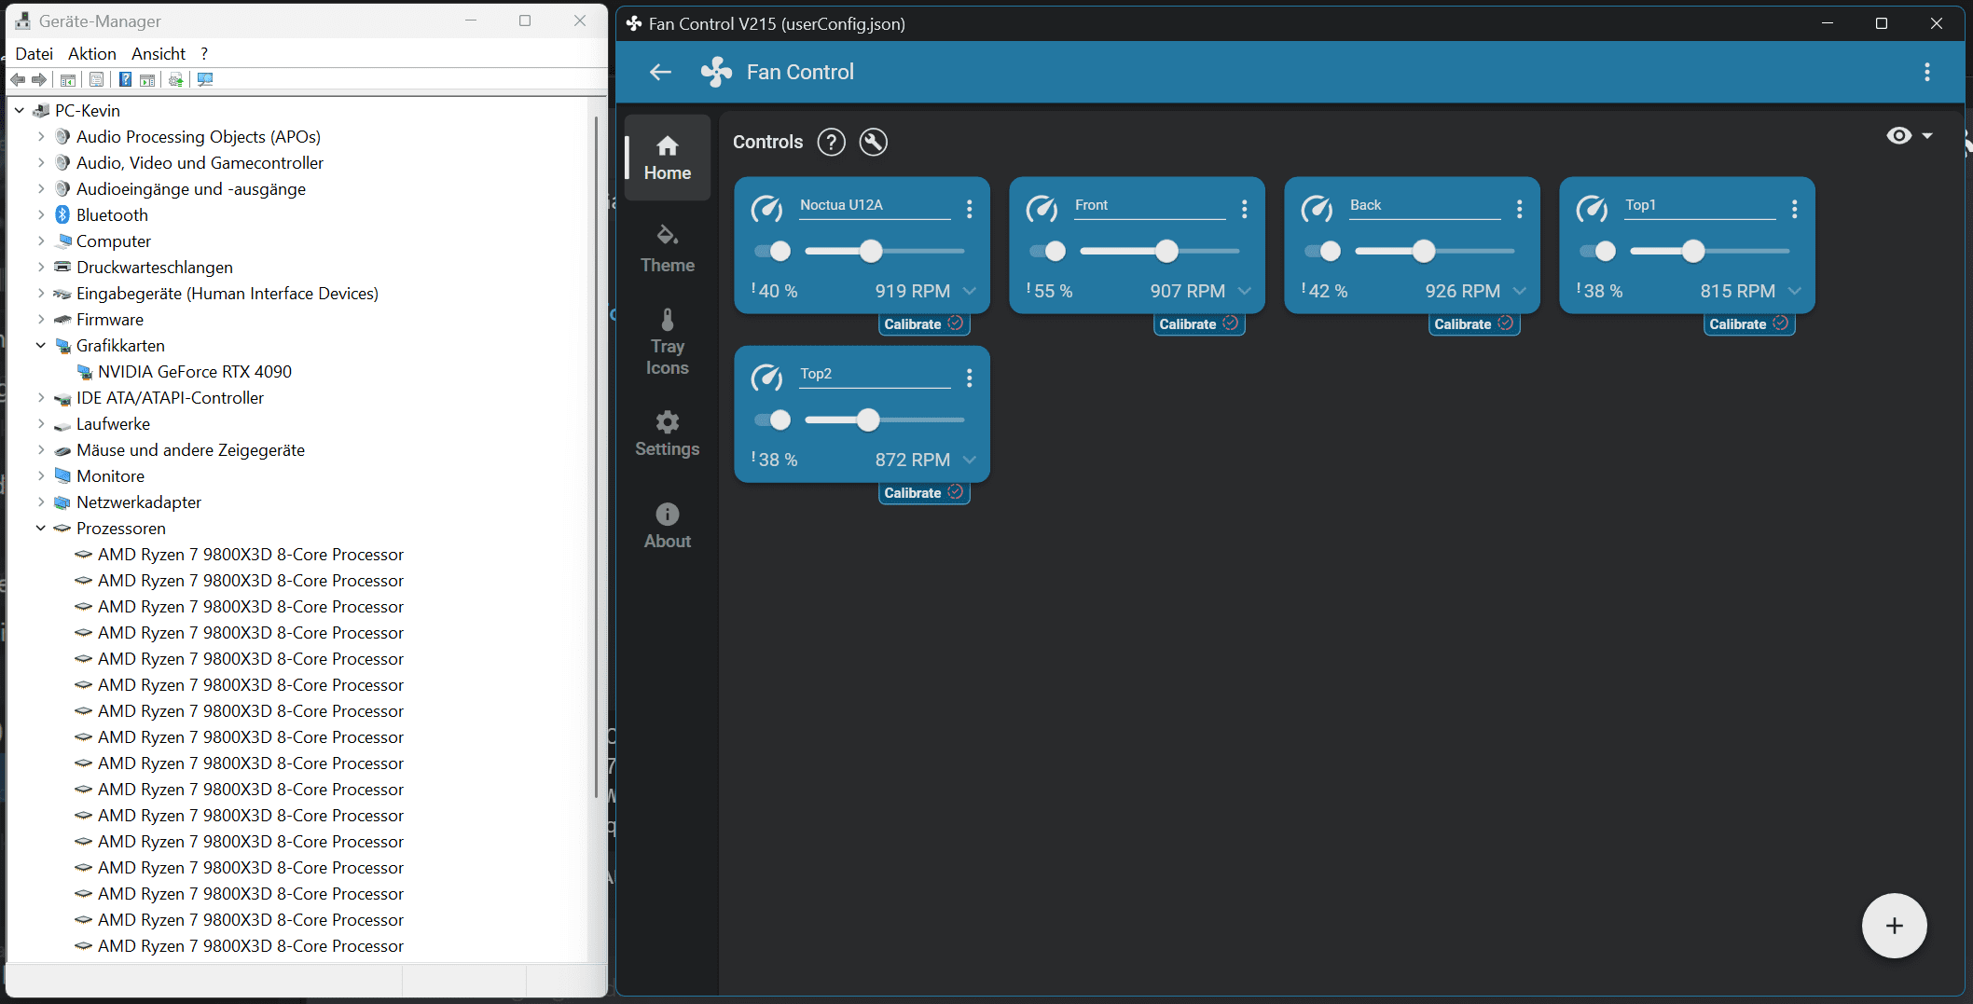Switch to the Theme tab in sidebar
Viewport: 1973px width, 1004px height.
tap(668, 249)
